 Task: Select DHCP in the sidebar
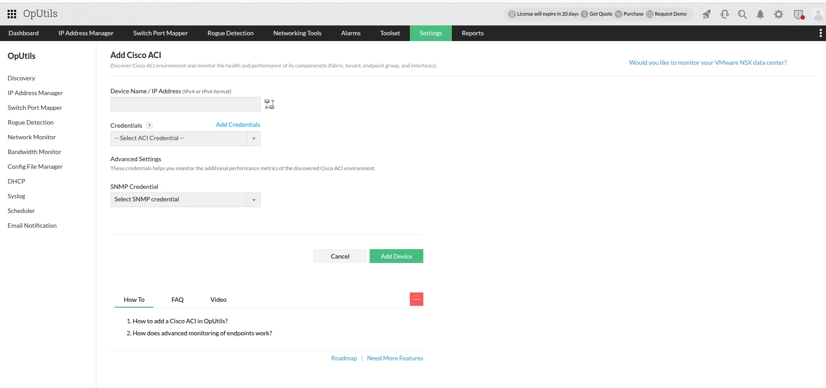point(17,181)
